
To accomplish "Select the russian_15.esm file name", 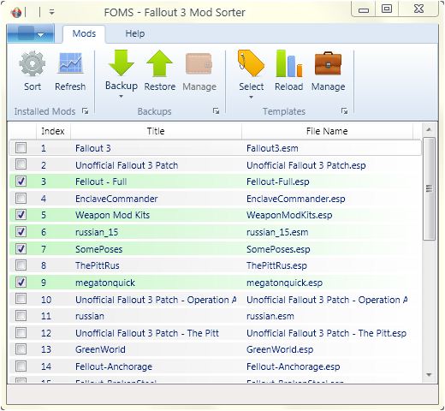I will 277,232.
